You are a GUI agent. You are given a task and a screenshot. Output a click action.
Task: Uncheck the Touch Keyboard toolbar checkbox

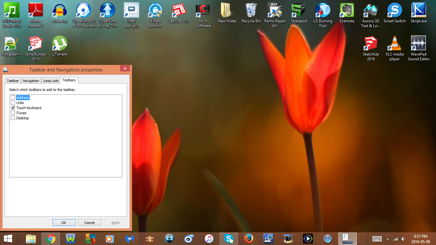(x=13, y=108)
